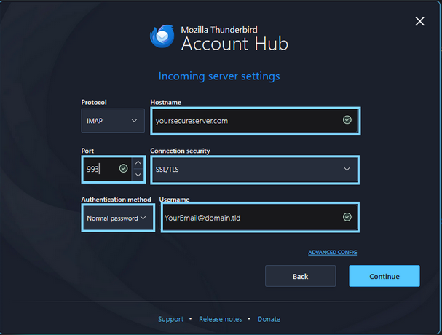442x335 pixels.
Task: Follow the Donate link
Action: click(x=269, y=319)
